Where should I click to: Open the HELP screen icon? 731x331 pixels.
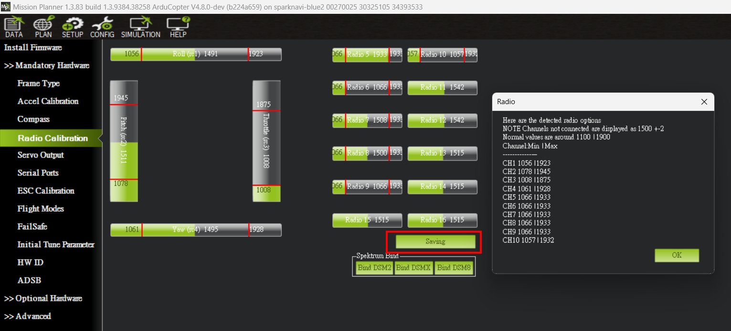(178, 27)
